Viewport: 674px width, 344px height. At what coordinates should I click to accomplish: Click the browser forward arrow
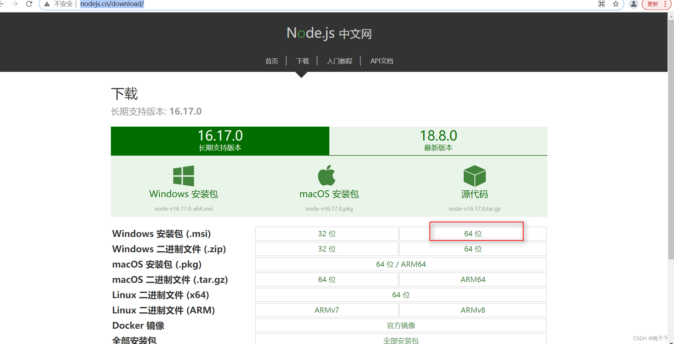(x=15, y=4)
